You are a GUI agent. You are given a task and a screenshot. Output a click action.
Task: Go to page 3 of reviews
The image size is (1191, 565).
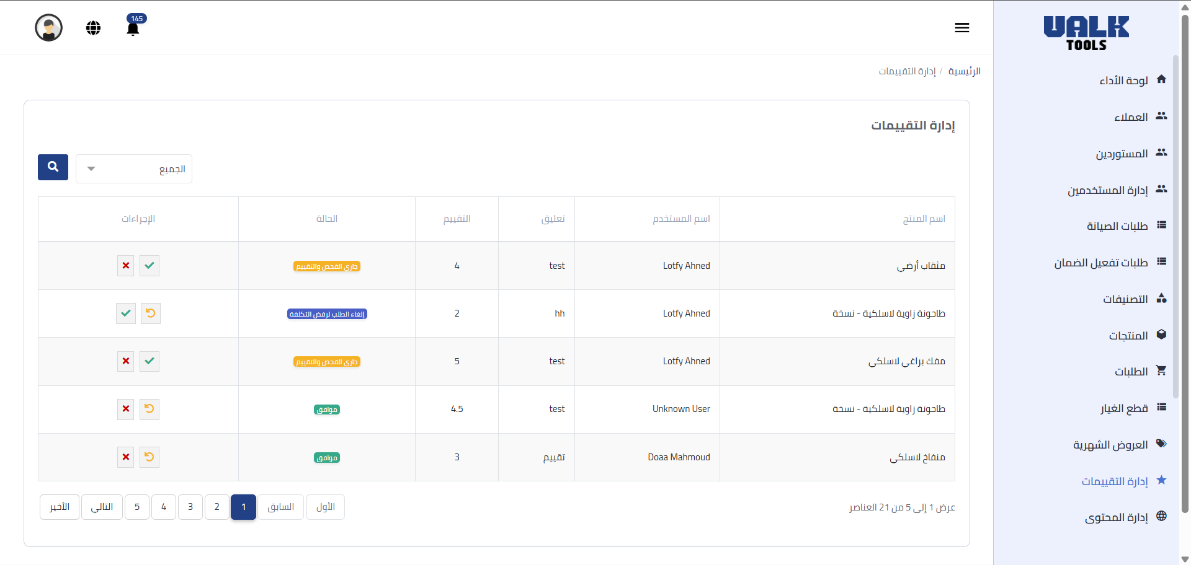tap(190, 507)
